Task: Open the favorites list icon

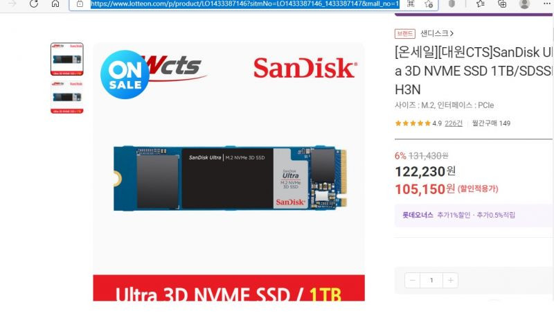Action: coord(480,4)
